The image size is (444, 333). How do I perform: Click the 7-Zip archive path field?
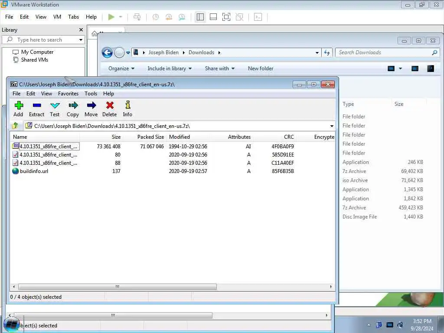(x=179, y=126)
